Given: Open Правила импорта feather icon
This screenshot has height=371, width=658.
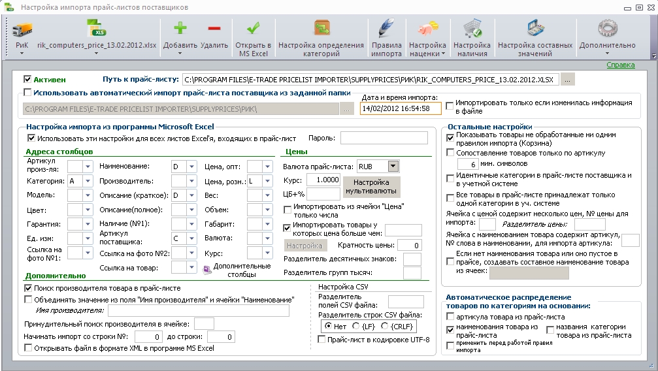Looking at the screenshot, I should pyautogui.click(x=386, y=28).
